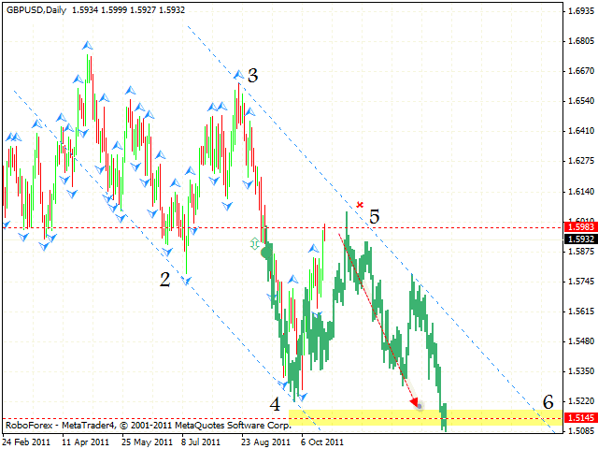598x449 pixels.
Task: Select wave label 5
Action: point(374,216)
